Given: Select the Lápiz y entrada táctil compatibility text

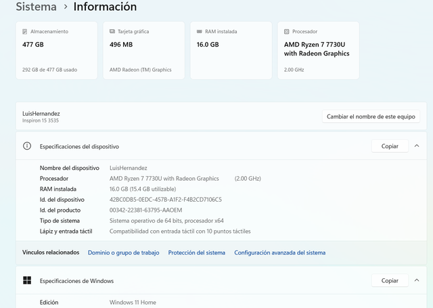Looking at the screenshot, I should tap(180, 232).
